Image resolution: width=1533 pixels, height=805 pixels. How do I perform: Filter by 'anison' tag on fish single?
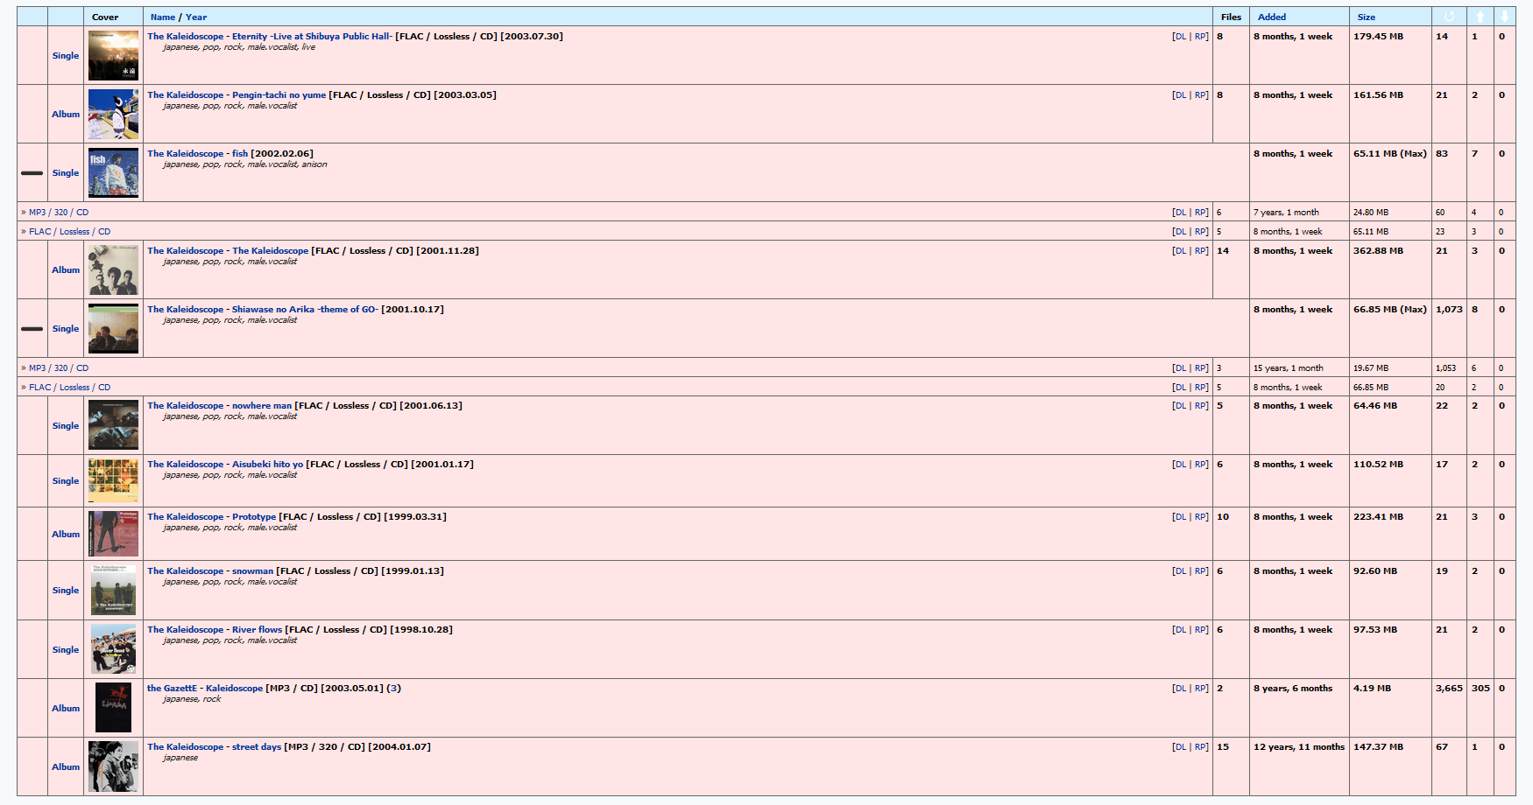[314, 164]
